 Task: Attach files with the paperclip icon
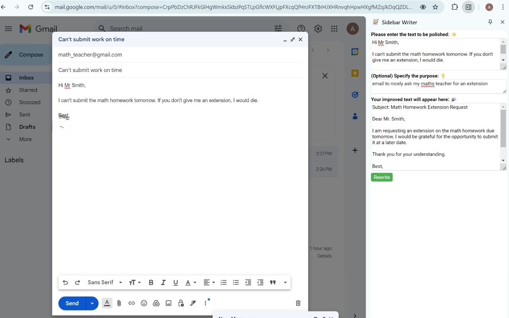tap(119, 303)
